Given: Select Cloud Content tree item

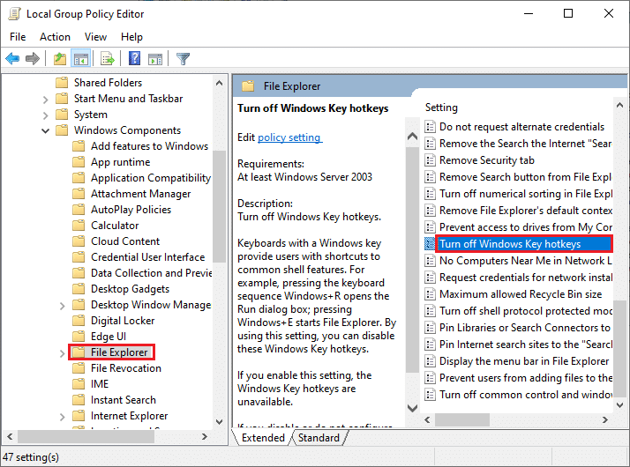Looking at the screenshot, I should [125, 241].
